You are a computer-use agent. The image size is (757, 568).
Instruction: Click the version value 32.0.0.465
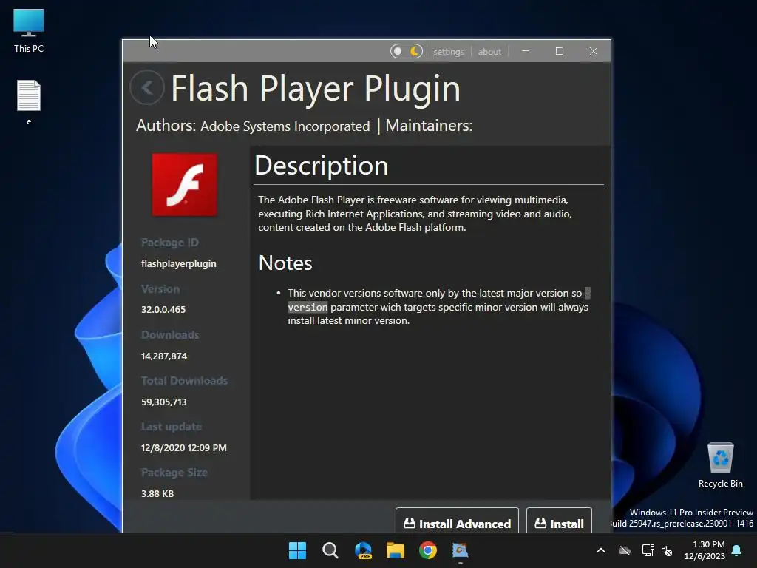pos(163,310)
